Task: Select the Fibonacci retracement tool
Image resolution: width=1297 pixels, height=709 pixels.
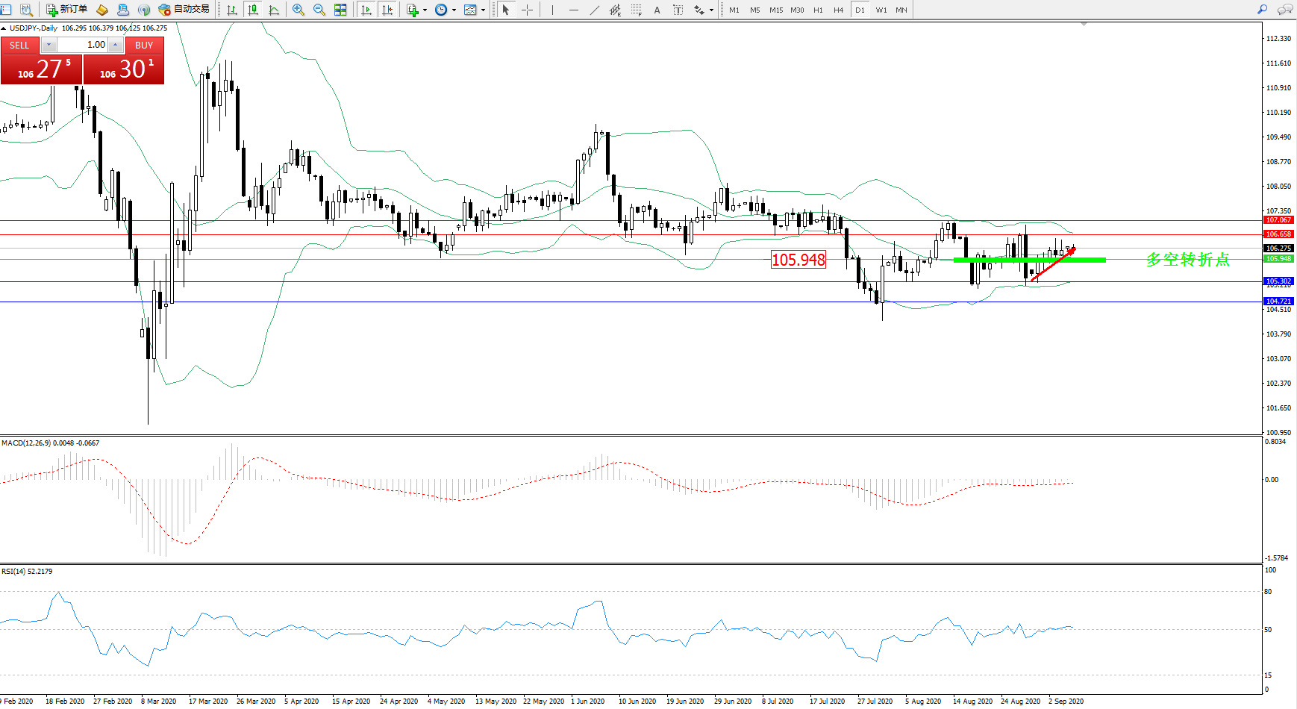Action: coord(636,10)
